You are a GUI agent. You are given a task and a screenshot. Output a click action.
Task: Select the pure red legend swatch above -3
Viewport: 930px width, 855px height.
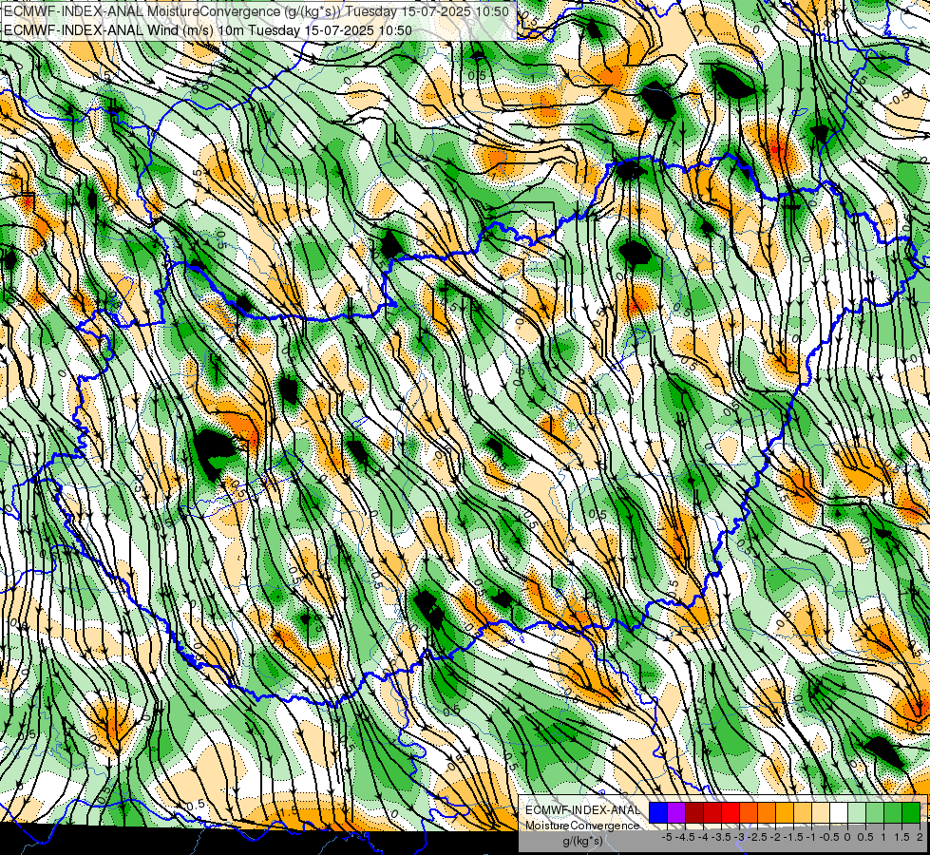(x=731, y=813)
